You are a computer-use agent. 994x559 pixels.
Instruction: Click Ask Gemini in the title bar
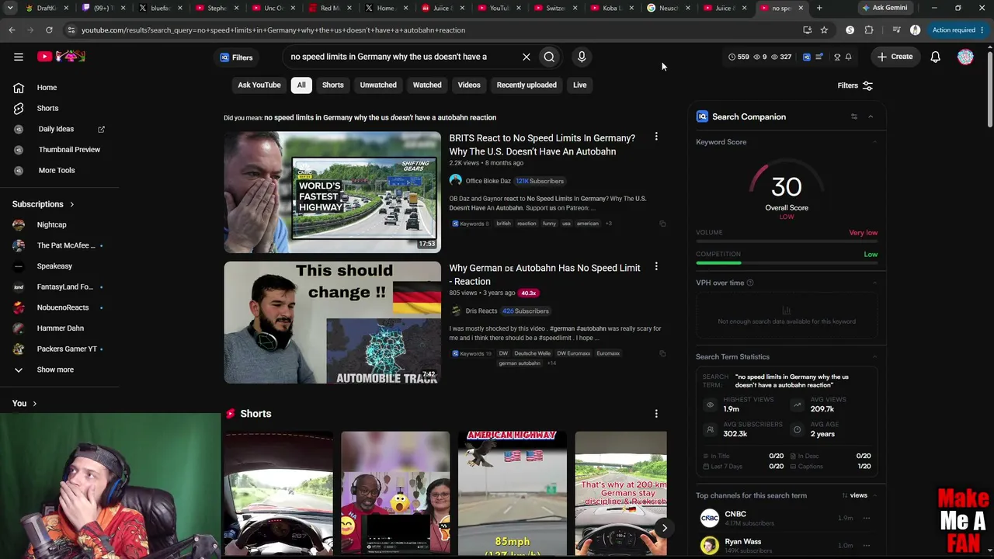884,8
